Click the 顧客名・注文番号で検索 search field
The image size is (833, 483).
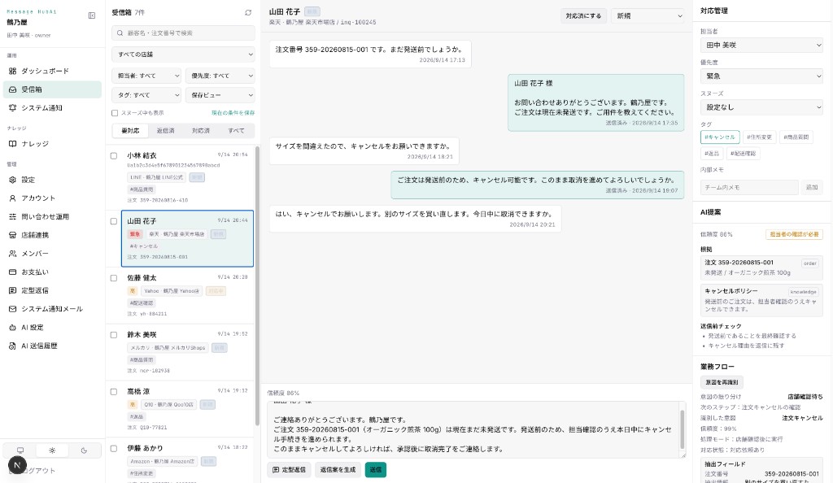pyautogui.click(x=183, y=33)
